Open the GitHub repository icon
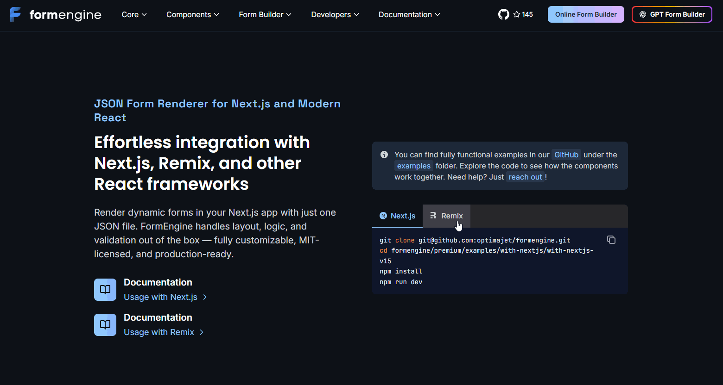Image resolution: width=723 pixels, height=385 pixels. pyautogui.click(x=503, y=14)
